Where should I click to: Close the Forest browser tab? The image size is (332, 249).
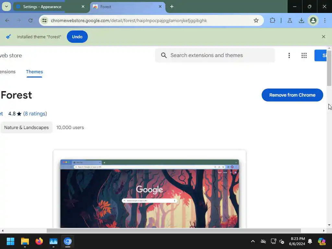160,6
